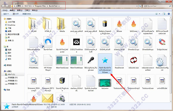This screenshot has width=173, height=111.
Task: Open the HTML_R folder
Action: [x=48, y=25]
